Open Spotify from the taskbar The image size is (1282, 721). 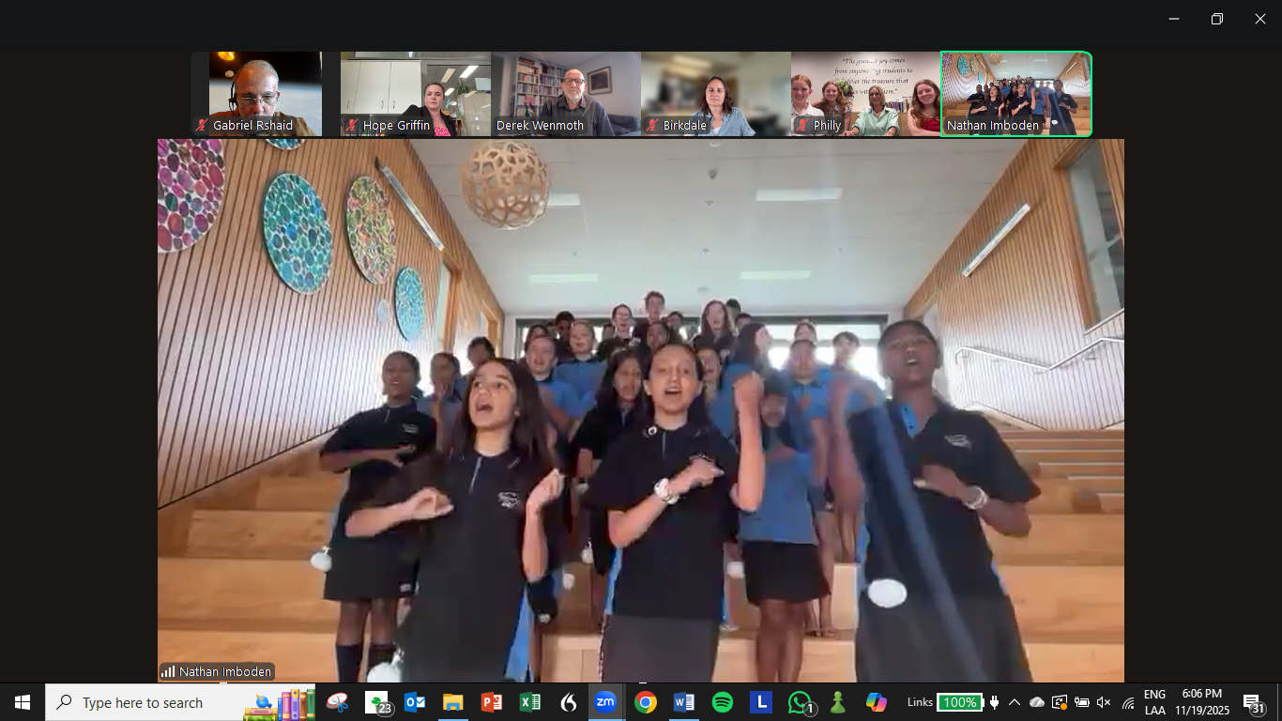click(x=722, y=702)
